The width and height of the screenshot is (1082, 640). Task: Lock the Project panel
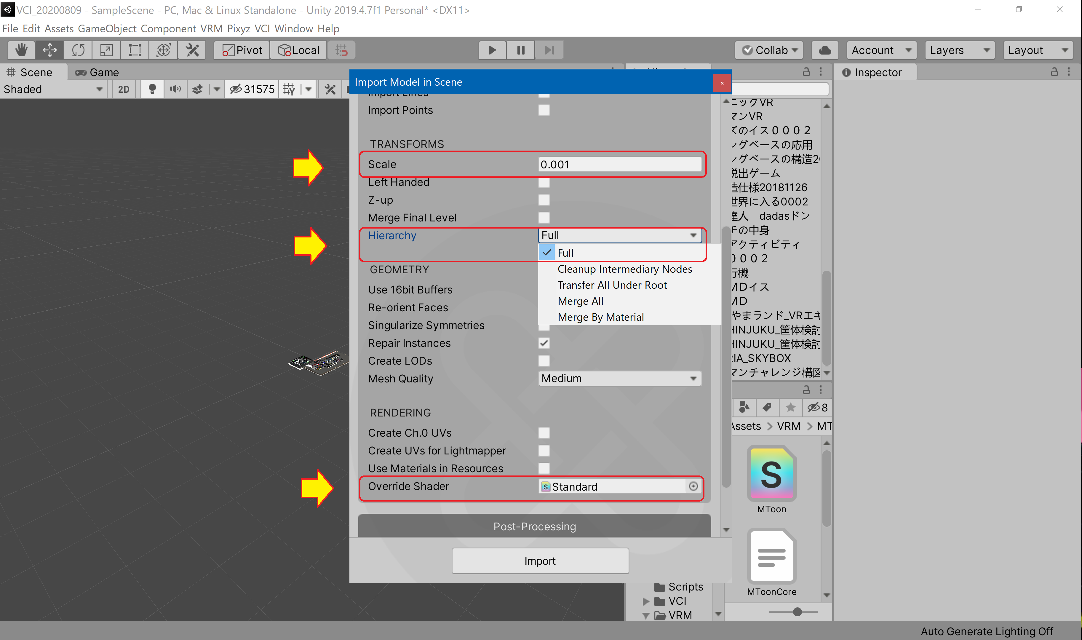[807, 390]
